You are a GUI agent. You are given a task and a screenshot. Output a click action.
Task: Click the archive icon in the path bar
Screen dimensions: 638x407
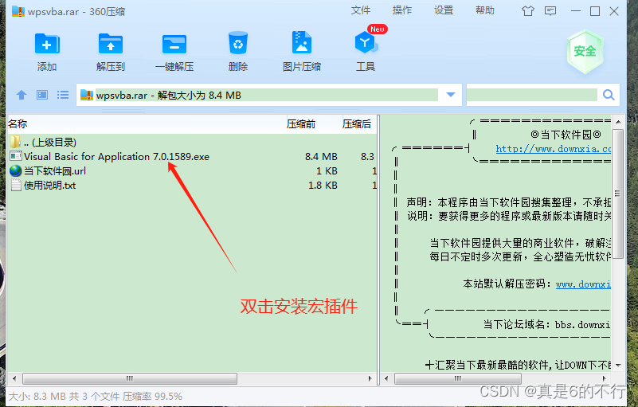point(87,95)
